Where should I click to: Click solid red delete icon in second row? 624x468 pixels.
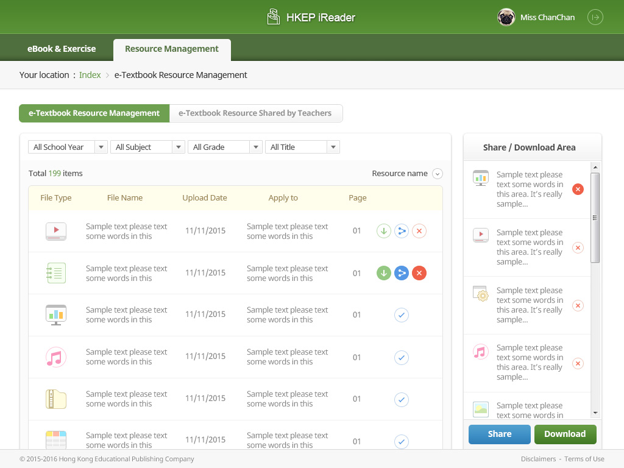tap(419, 273)
